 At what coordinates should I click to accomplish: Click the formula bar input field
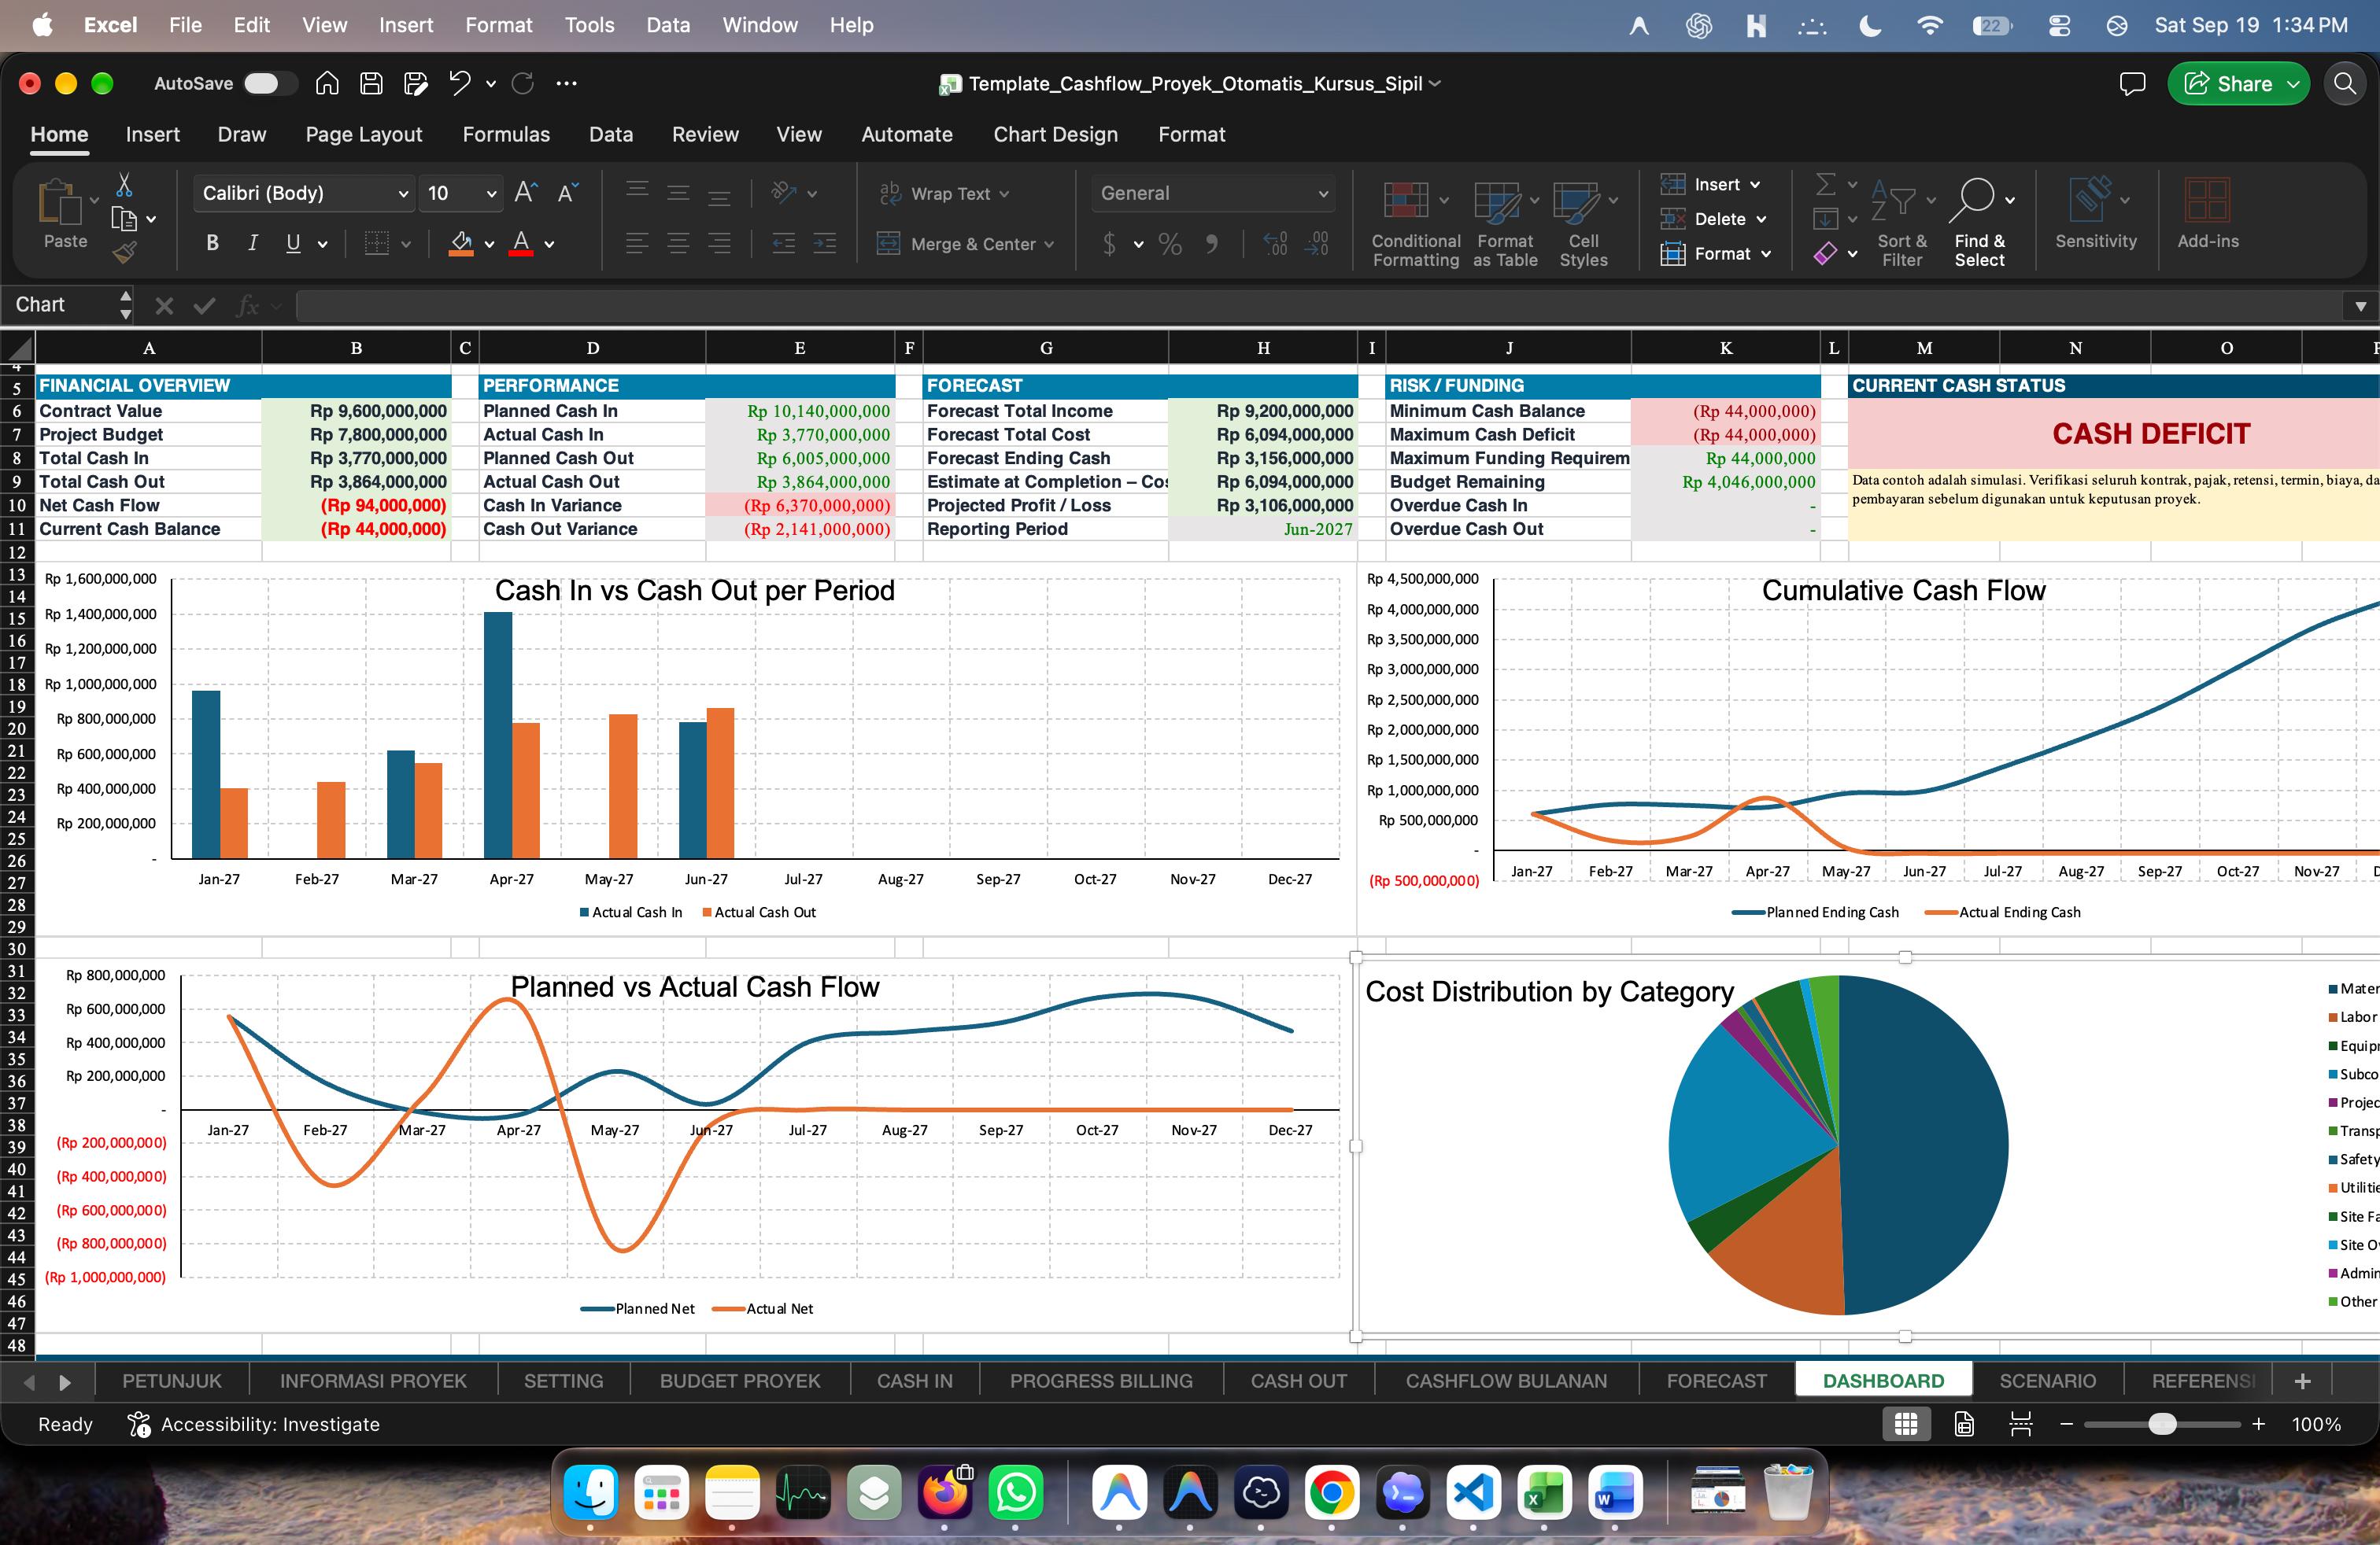pyautogui.click(x=1318, y=306)
